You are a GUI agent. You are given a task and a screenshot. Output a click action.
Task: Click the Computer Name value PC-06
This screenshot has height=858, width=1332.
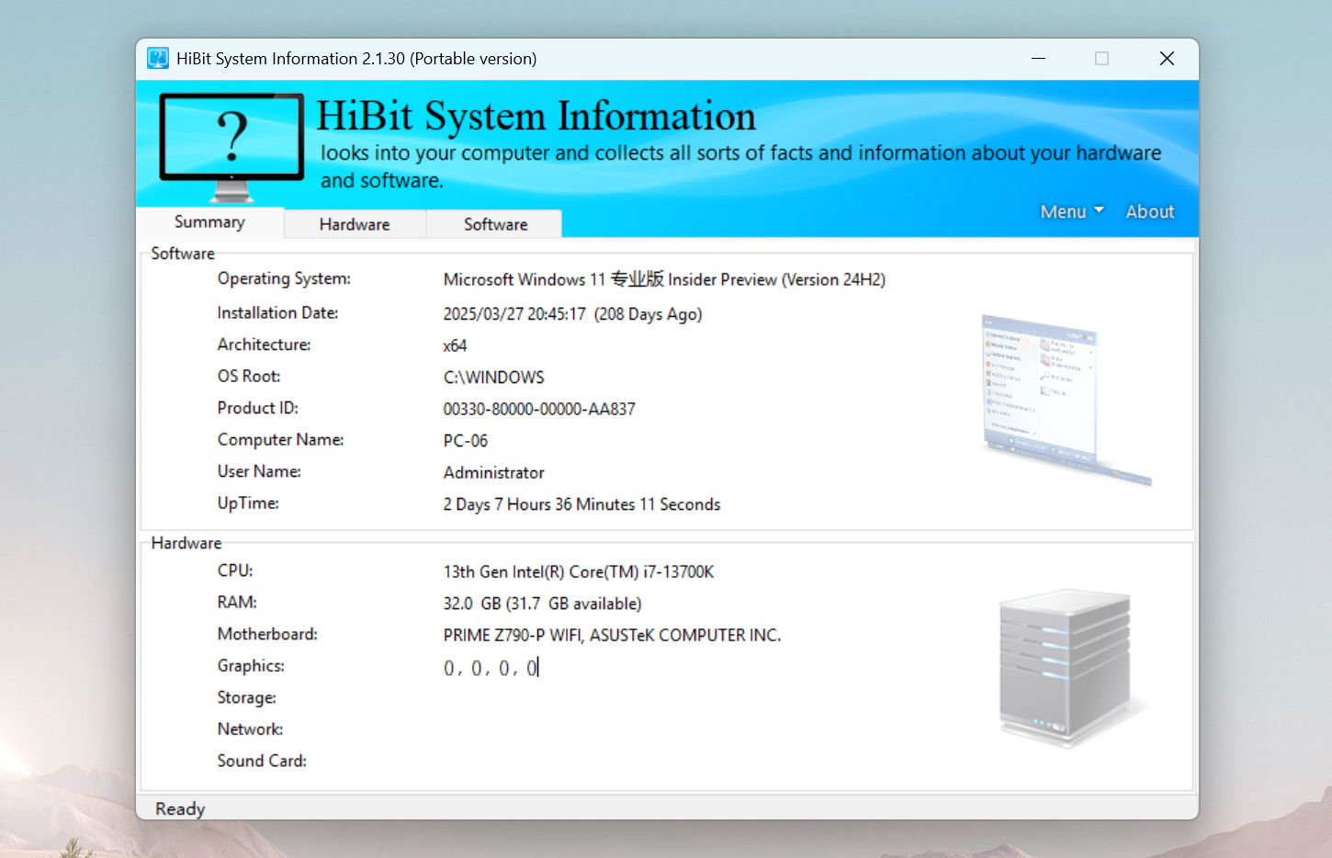[465, 441]
